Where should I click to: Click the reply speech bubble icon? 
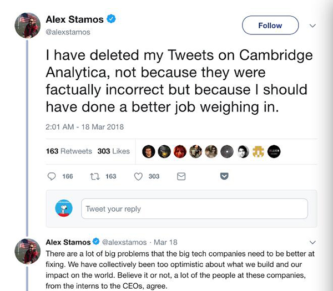tap(52, 176)
